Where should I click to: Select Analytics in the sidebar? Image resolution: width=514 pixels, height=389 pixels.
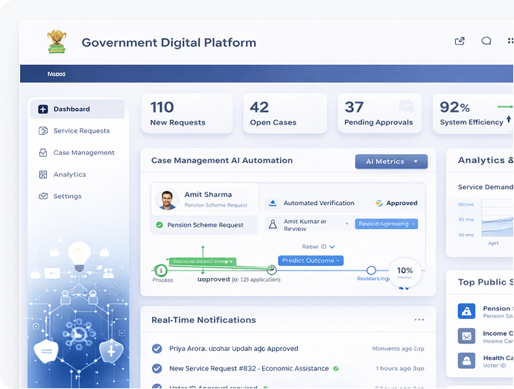coord(77,174)
